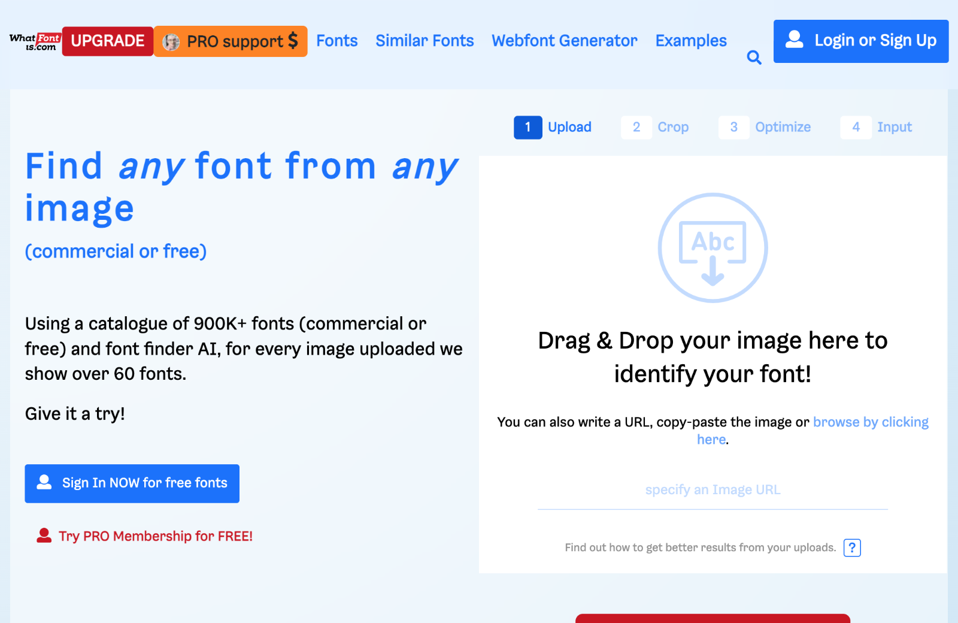Click user icon in Login or Sign Up
The width and height of the screenshot is (958, 623).
794,40
